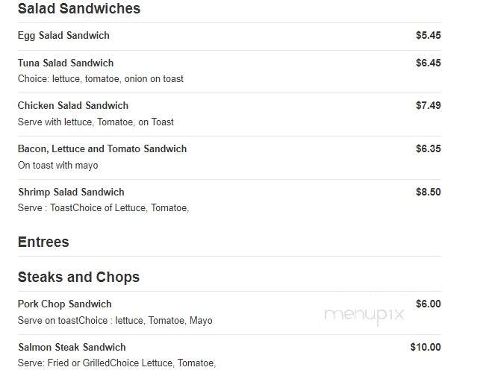
Task: Click the Entrees section heading
Action: [x=43, y=242]
